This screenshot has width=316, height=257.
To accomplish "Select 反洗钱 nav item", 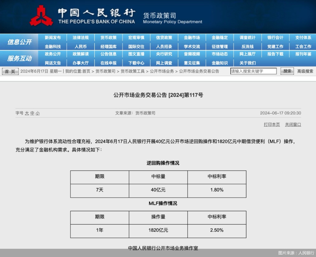I will [247, 46].
